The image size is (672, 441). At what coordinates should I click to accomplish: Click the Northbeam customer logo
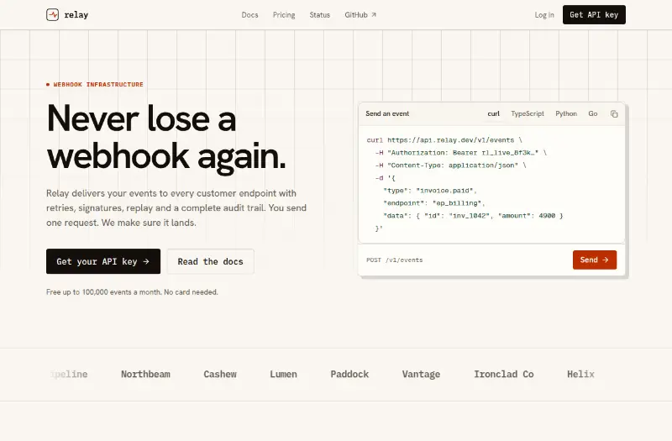[x=145, y=374]
